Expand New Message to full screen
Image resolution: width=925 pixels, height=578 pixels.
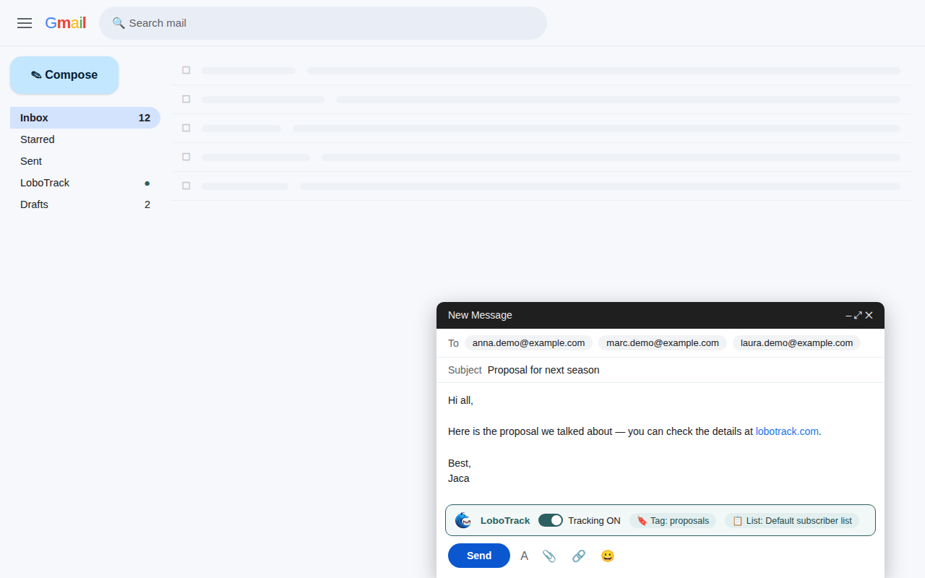[x=859, y=316]
